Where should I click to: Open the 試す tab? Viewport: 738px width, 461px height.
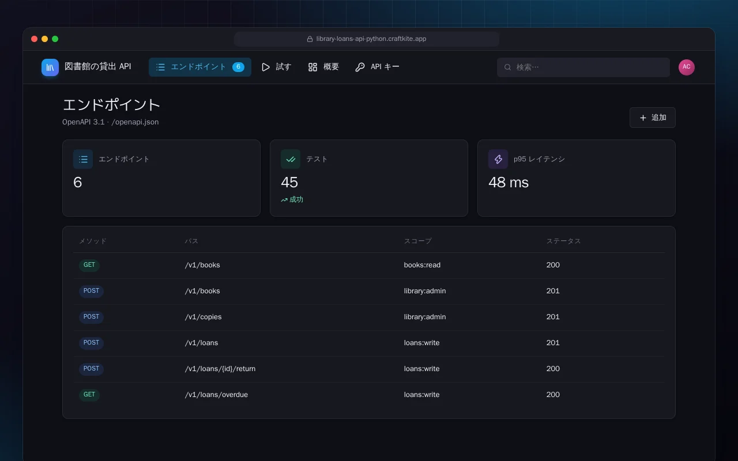[276, 67]
